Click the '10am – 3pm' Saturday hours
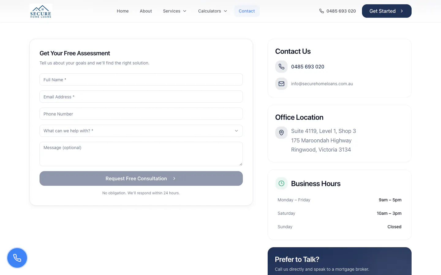This screenshot has width=441, height=275. (389, 213)
